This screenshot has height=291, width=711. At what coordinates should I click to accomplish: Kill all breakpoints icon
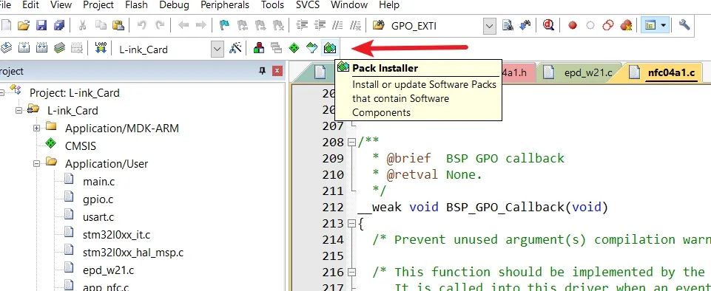[x=626, y=25]
